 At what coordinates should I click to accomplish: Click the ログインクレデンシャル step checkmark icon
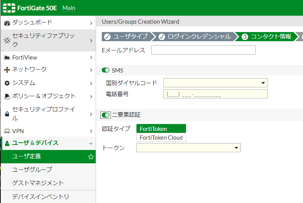[x=162, y=37]
